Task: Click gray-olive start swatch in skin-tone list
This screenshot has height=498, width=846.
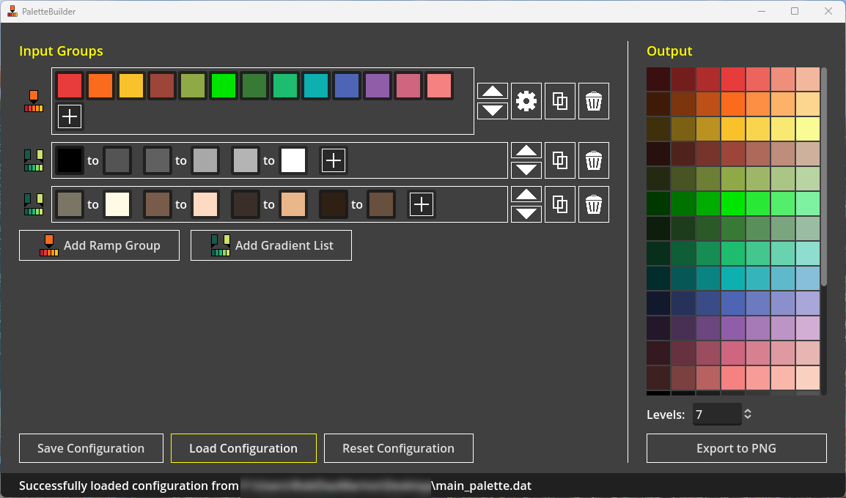Action: click(x=70, y=204)
